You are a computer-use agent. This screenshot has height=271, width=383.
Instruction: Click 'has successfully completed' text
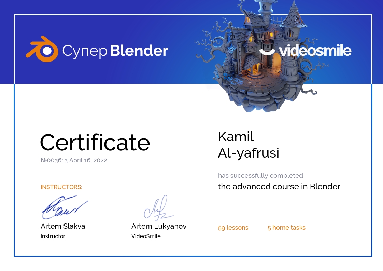pos(260,175)
